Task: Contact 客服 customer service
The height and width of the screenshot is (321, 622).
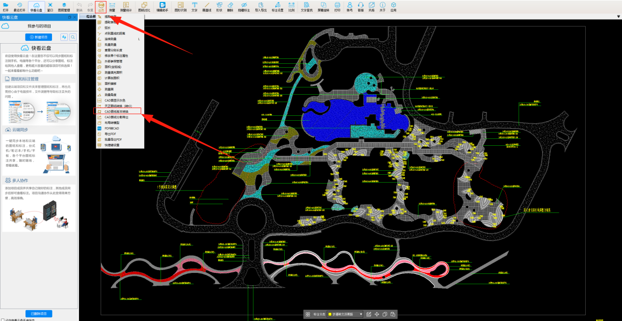Action: [x=361, y=6]
